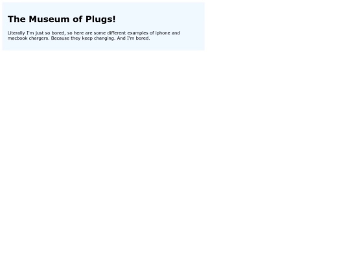350x263 pixels.
Task: Click the word "iphone" in the description
Action: pyautogui.click(x=163, y=33)
